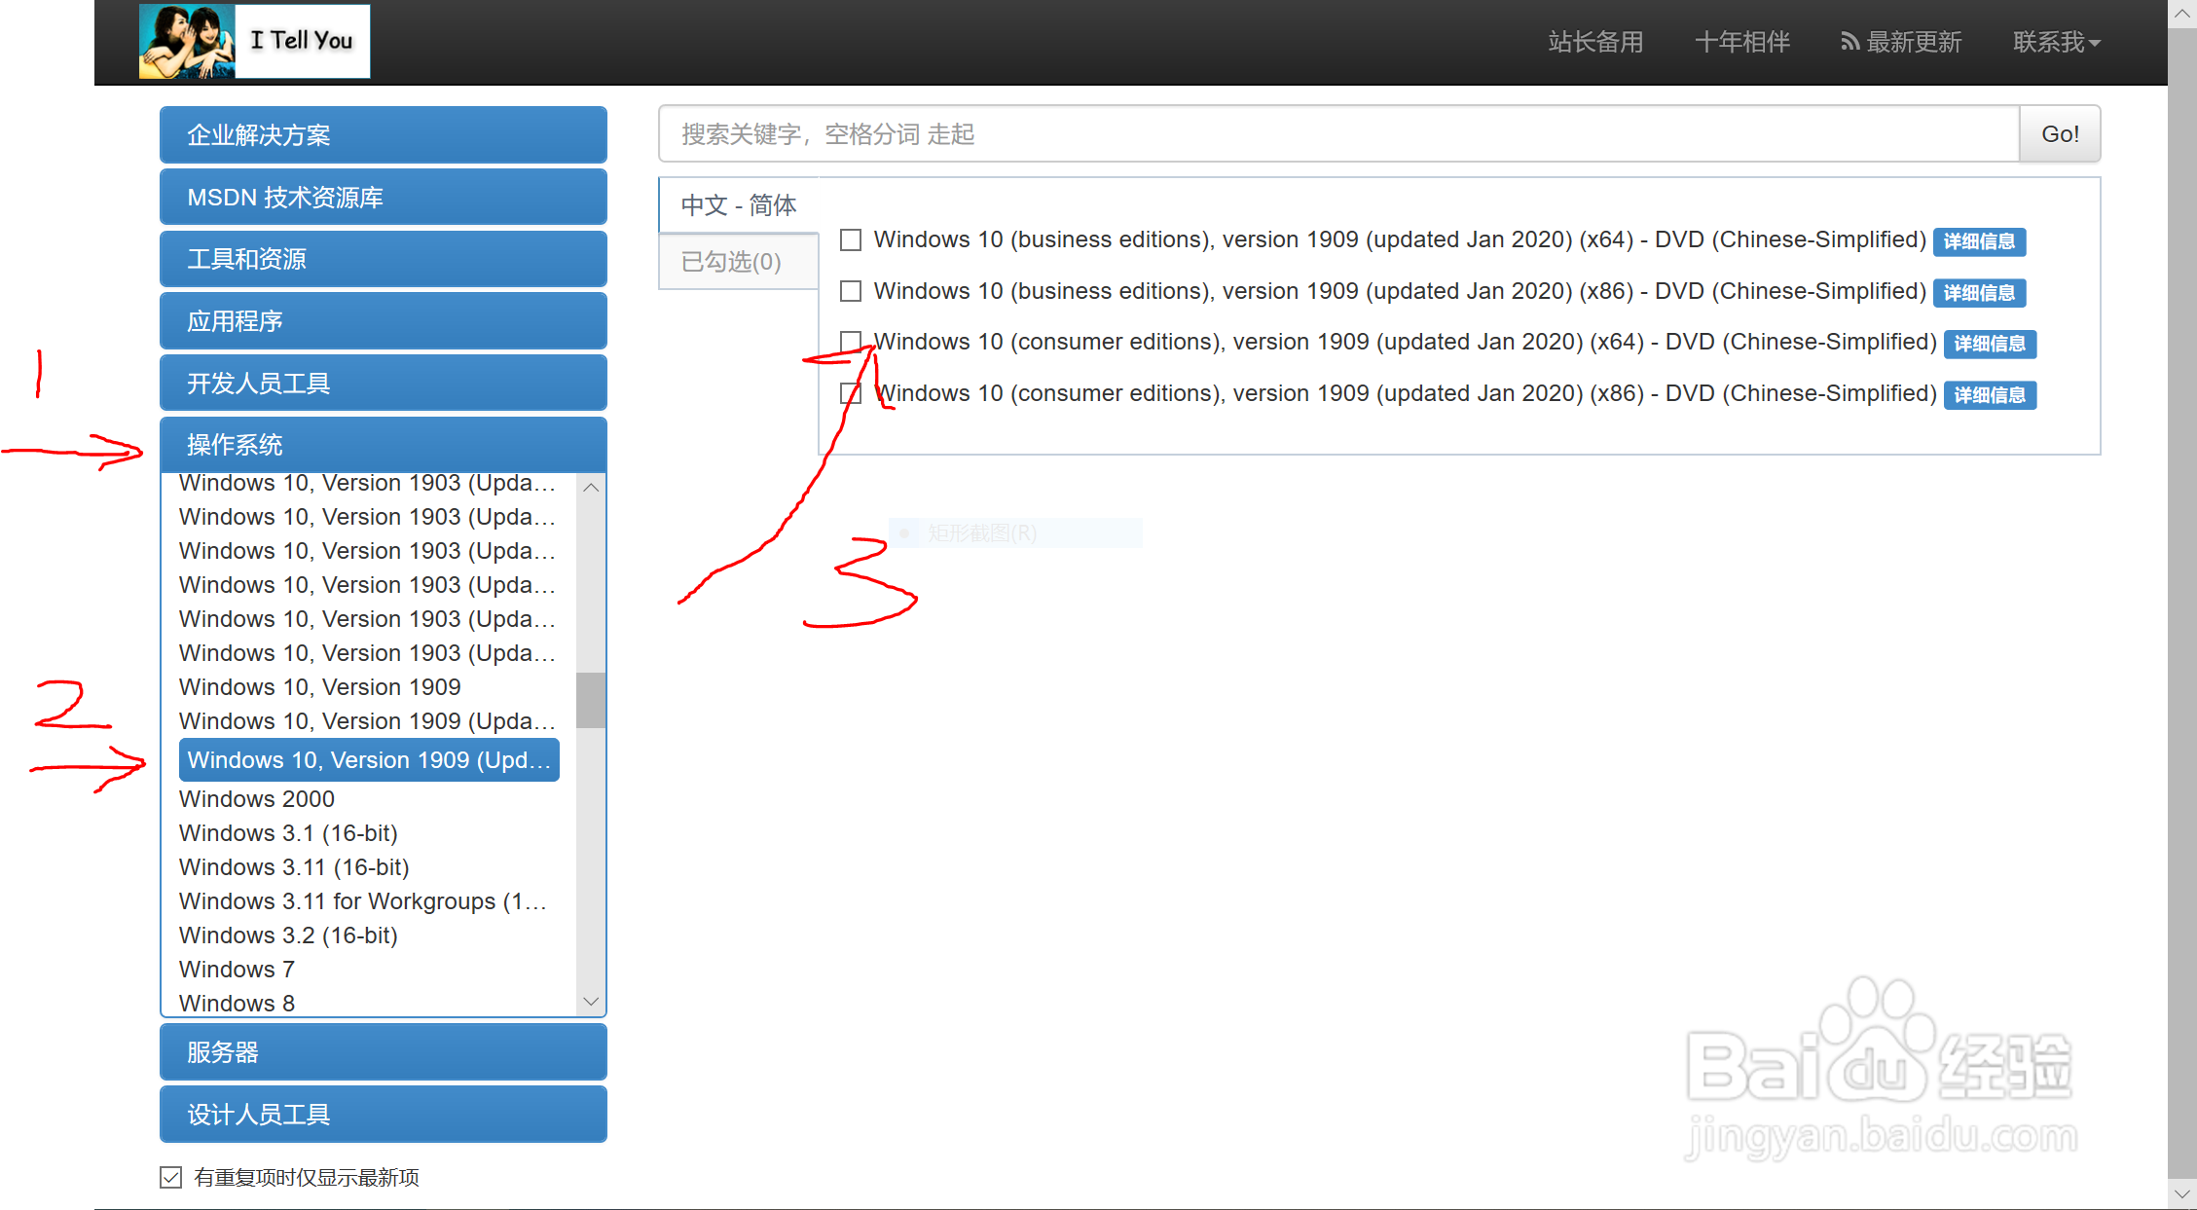Image resolution: width=2197 pixels, height=1210 pixels.
Task: Collapse the 操作系统 category panel
Action: [x=383, y=445]
